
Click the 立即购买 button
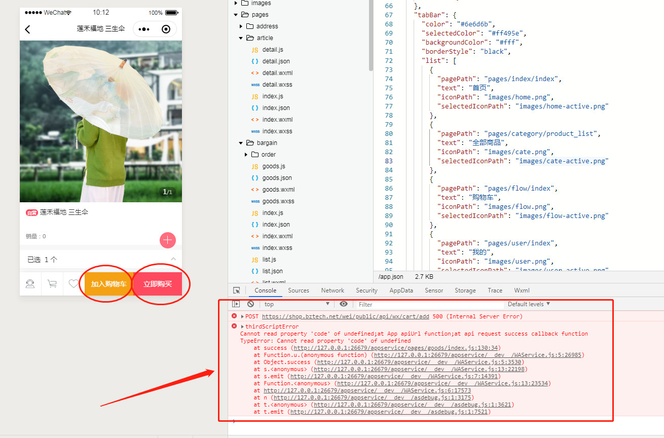click(x=157, y=284)
